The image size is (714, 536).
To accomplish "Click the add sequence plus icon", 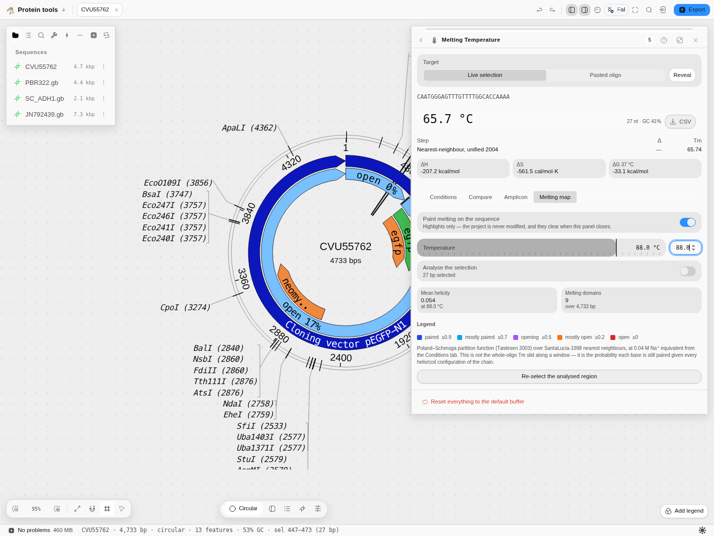I will pos(94,35).
